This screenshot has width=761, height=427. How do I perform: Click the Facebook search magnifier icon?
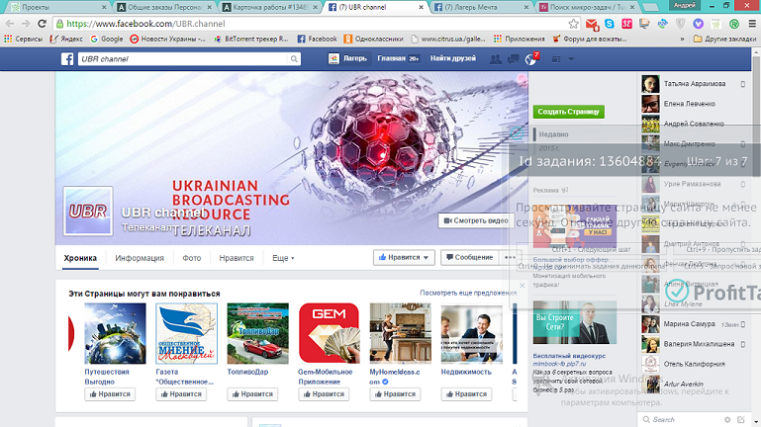(x=294, y=58)
